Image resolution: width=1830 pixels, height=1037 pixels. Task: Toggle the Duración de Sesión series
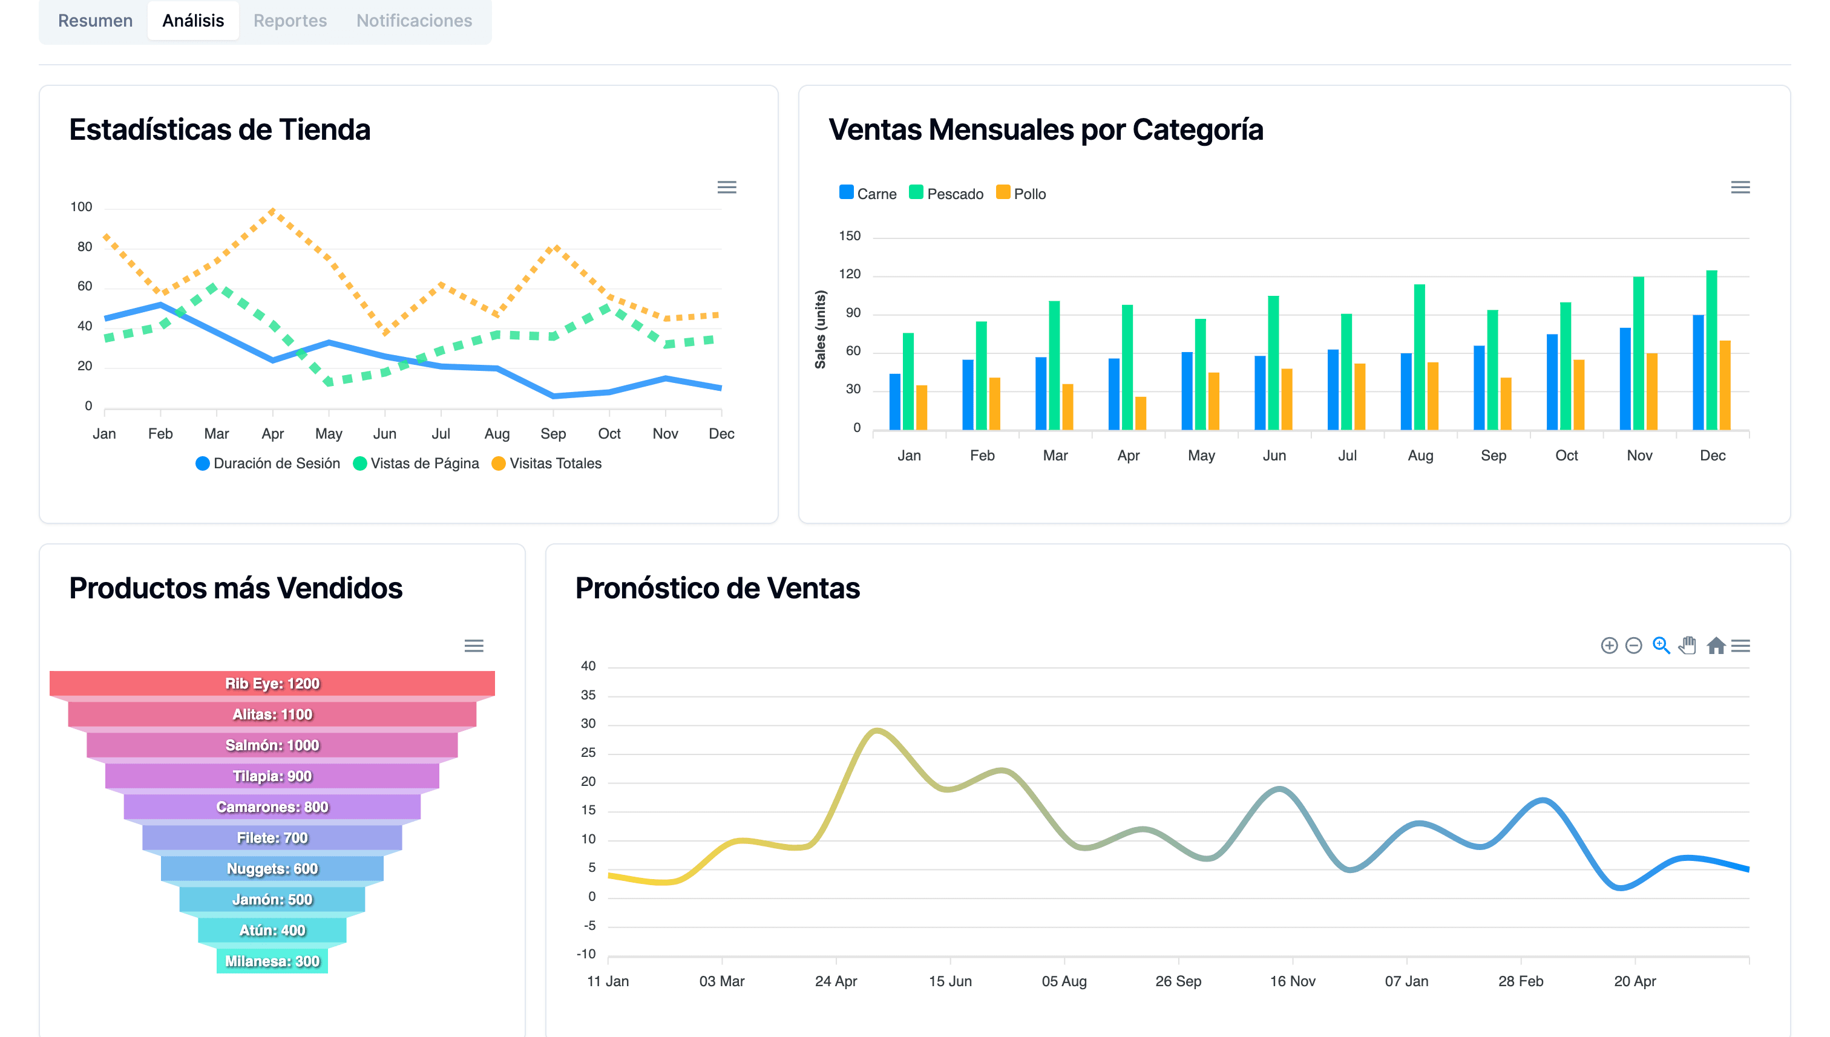(268, 463)
